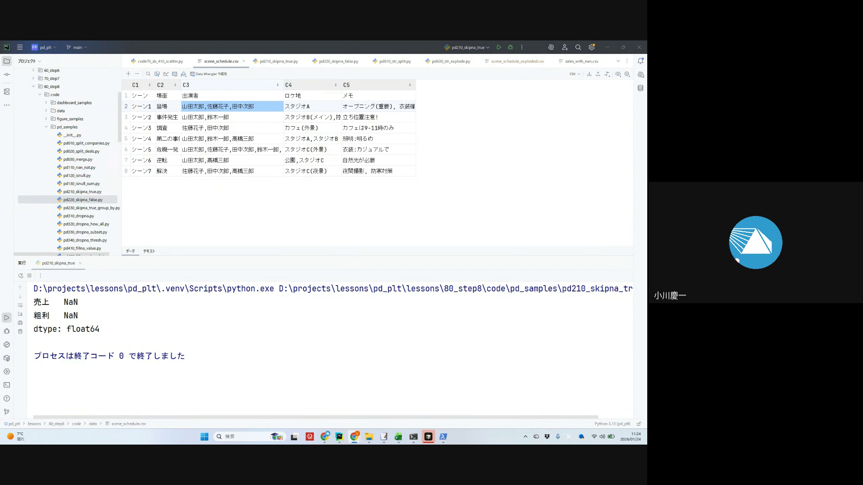
Task: Toggle scroll-to-end in the run console
Action: coord(20,314)
